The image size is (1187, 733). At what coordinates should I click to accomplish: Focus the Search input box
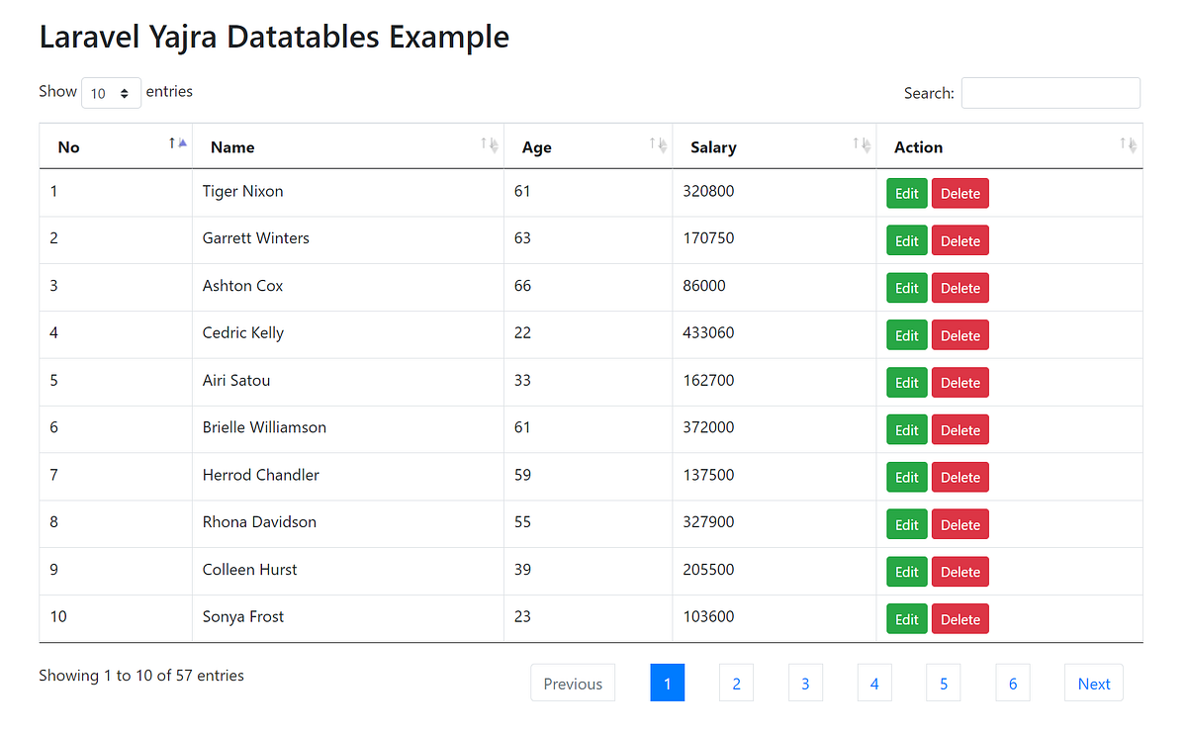(1050, 93)
